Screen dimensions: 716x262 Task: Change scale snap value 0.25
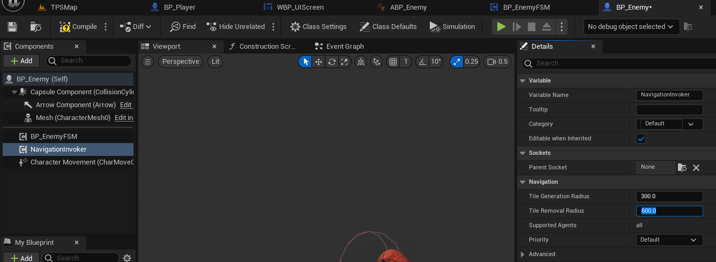pos(472,62)
